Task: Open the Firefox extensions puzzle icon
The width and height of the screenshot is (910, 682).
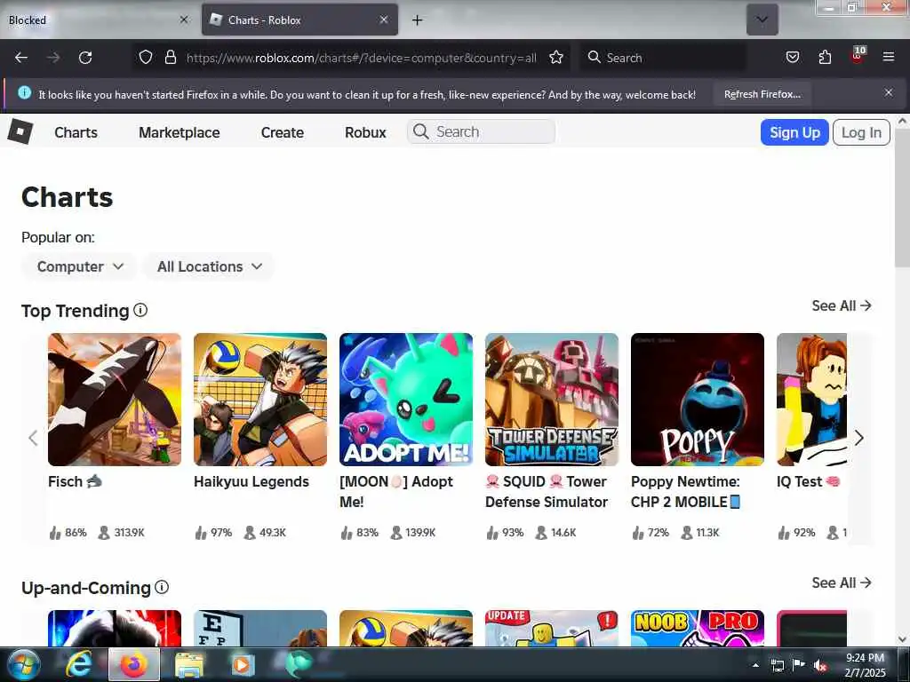Action: click(825, 57)
